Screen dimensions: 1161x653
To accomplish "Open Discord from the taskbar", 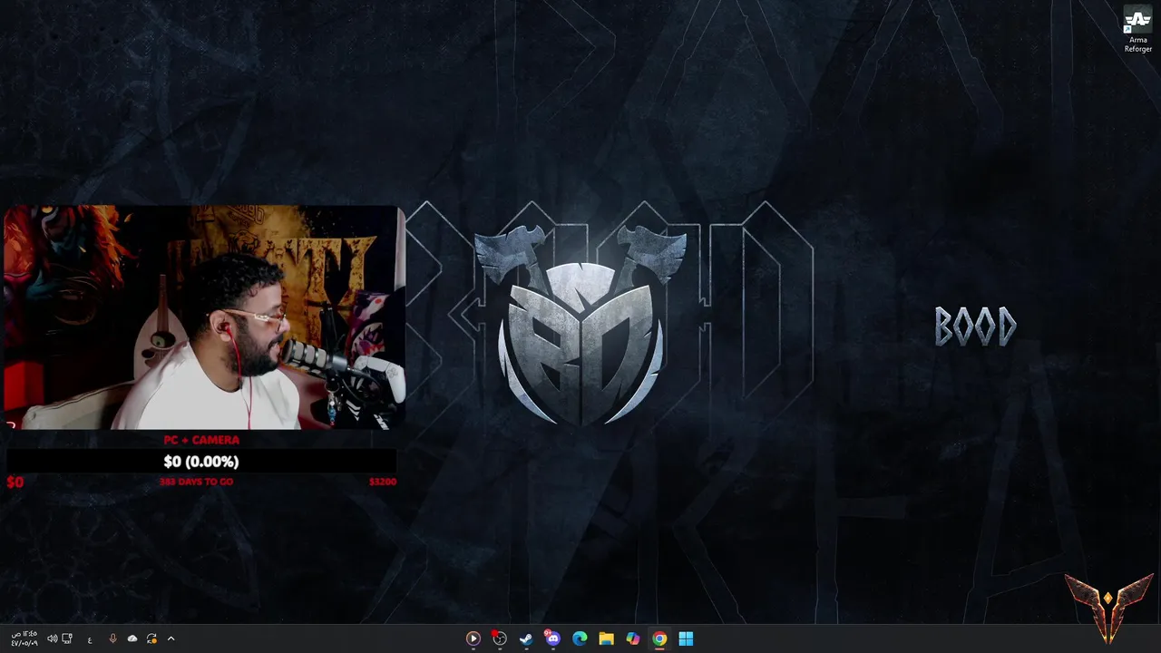I will (552, 638).
